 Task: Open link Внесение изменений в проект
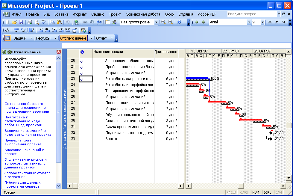tap(24, 152)
